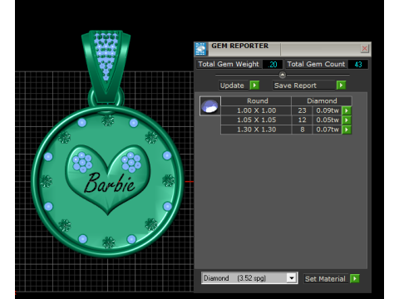
Task: Click the arrow for the 1.05 X 1.05 row
Action: pos(347,120)
